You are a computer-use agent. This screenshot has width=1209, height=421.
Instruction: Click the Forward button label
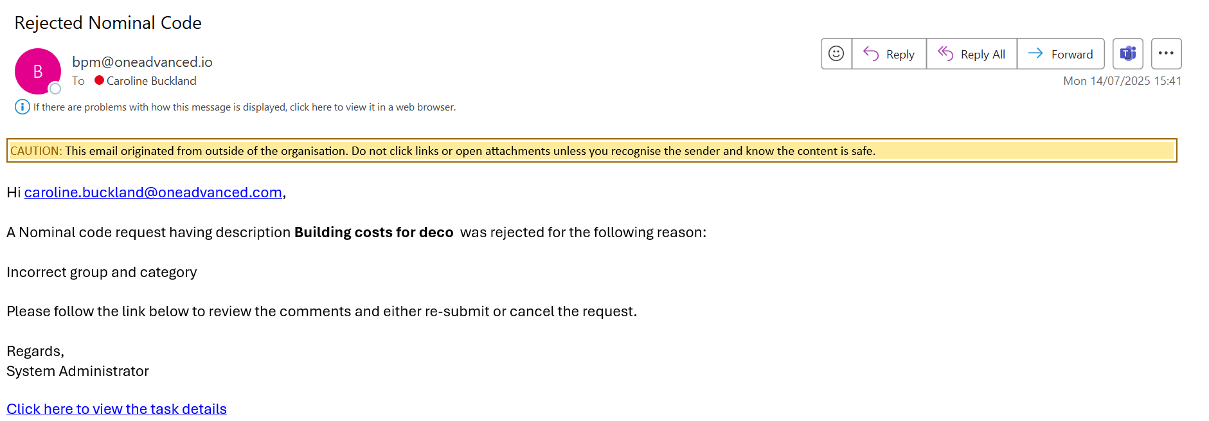(x=1072, y=55)
